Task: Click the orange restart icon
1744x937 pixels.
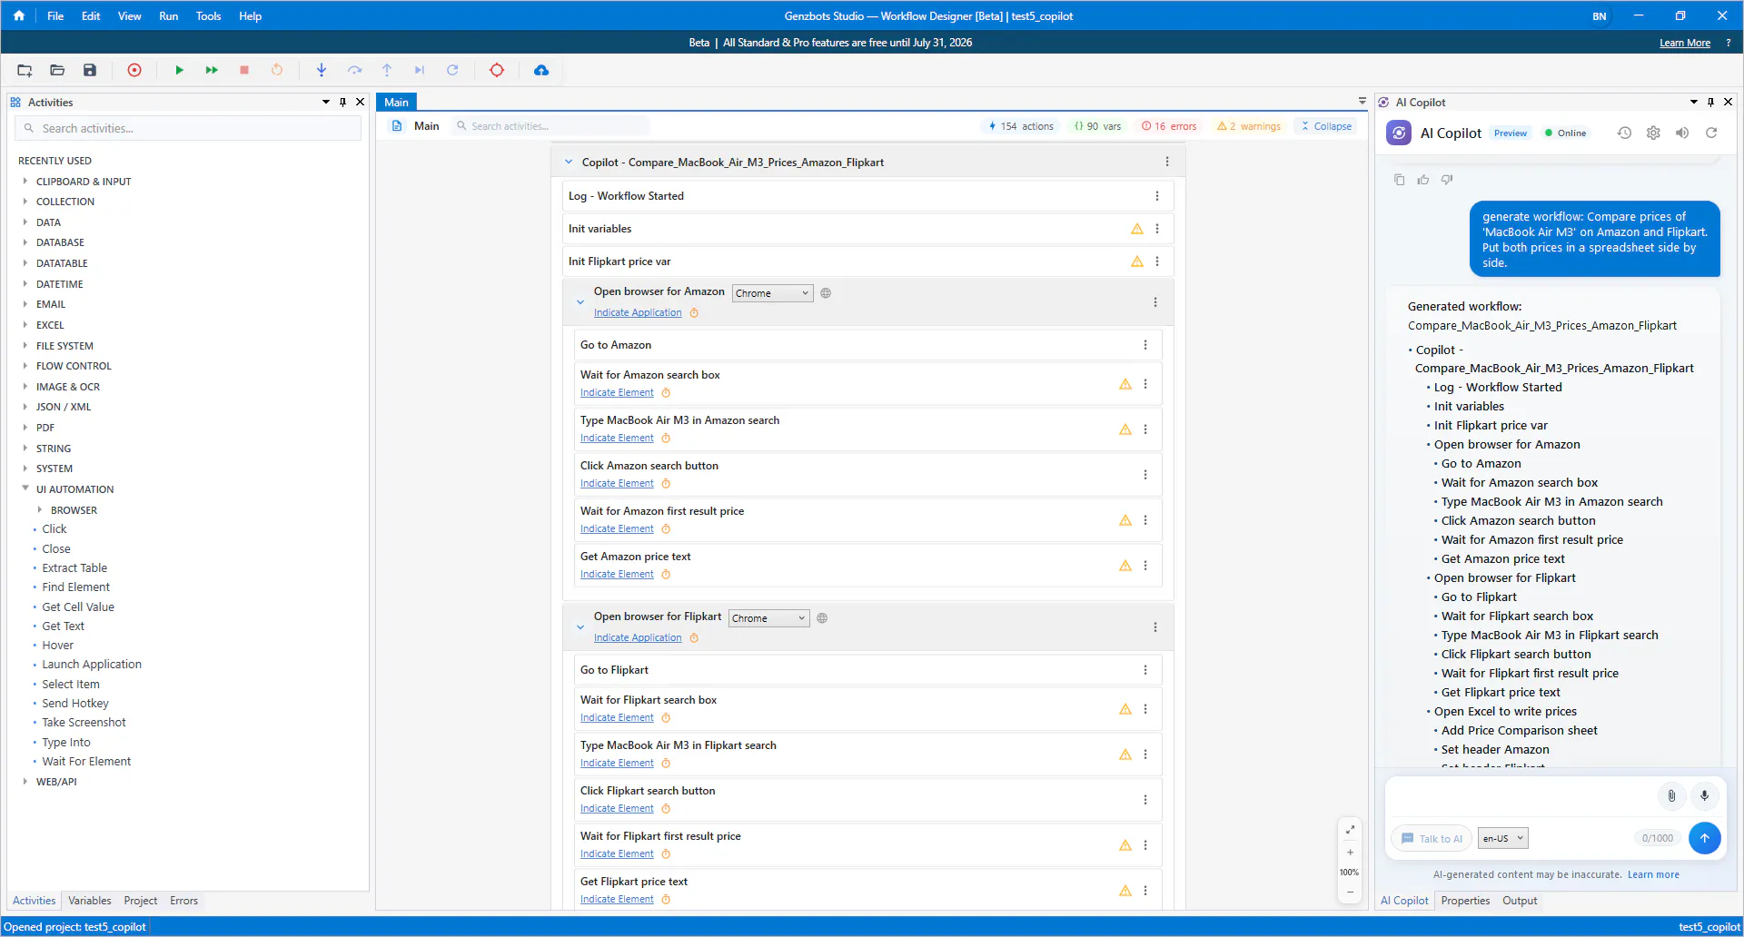Action: [x=277, y=70]
